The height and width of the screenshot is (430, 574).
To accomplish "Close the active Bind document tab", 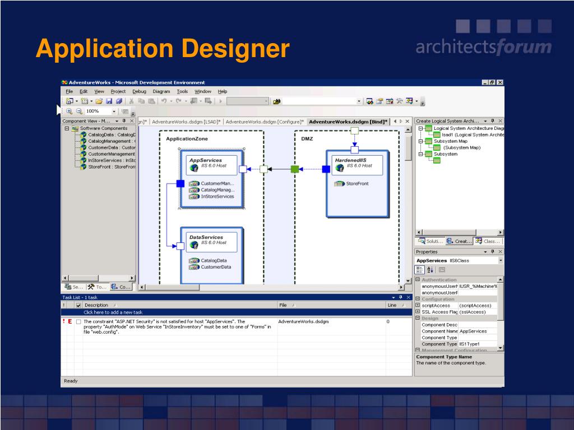I will pyautogui.click(x=407, y=121).
